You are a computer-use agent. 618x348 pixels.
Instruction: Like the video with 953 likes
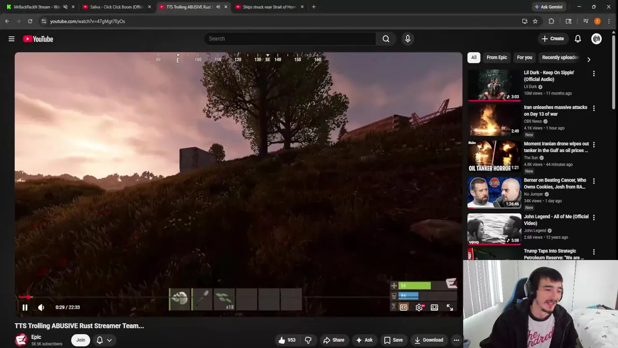tap(287, 340)
